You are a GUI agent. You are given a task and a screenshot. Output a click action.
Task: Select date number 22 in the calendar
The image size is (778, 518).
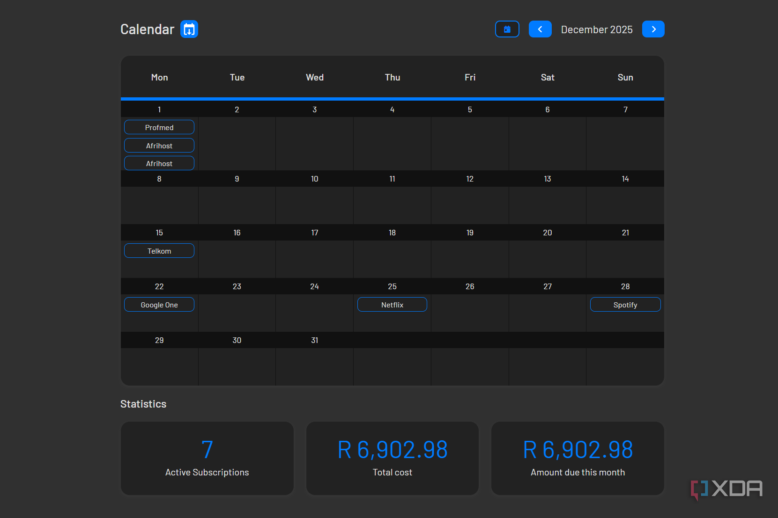pyautogui.click(x=159, y=286)
